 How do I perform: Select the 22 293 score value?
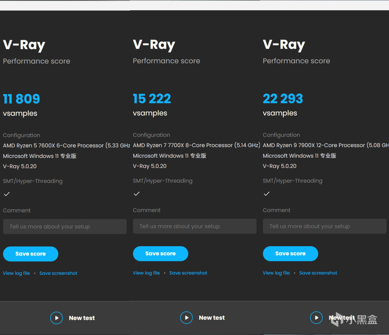pyautogui.click(x=283, y=99)
